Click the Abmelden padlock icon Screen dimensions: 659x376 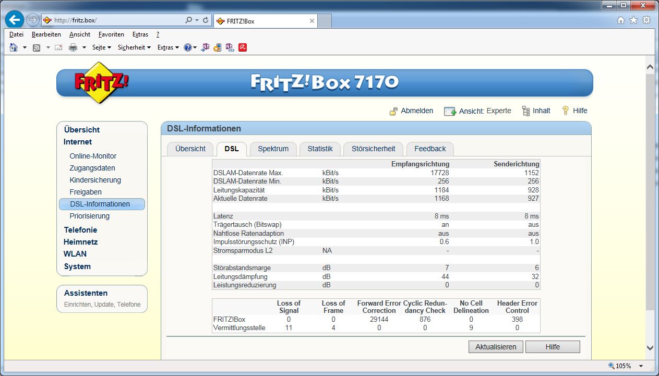tap(394, 111)
